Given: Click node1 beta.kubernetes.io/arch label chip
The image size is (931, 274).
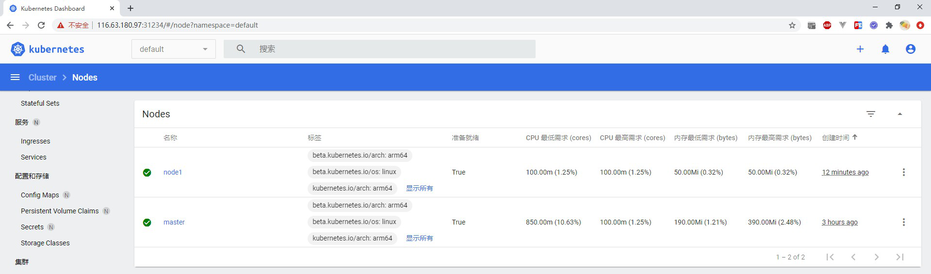Looking at the screenshot, I should pos(360,155).
